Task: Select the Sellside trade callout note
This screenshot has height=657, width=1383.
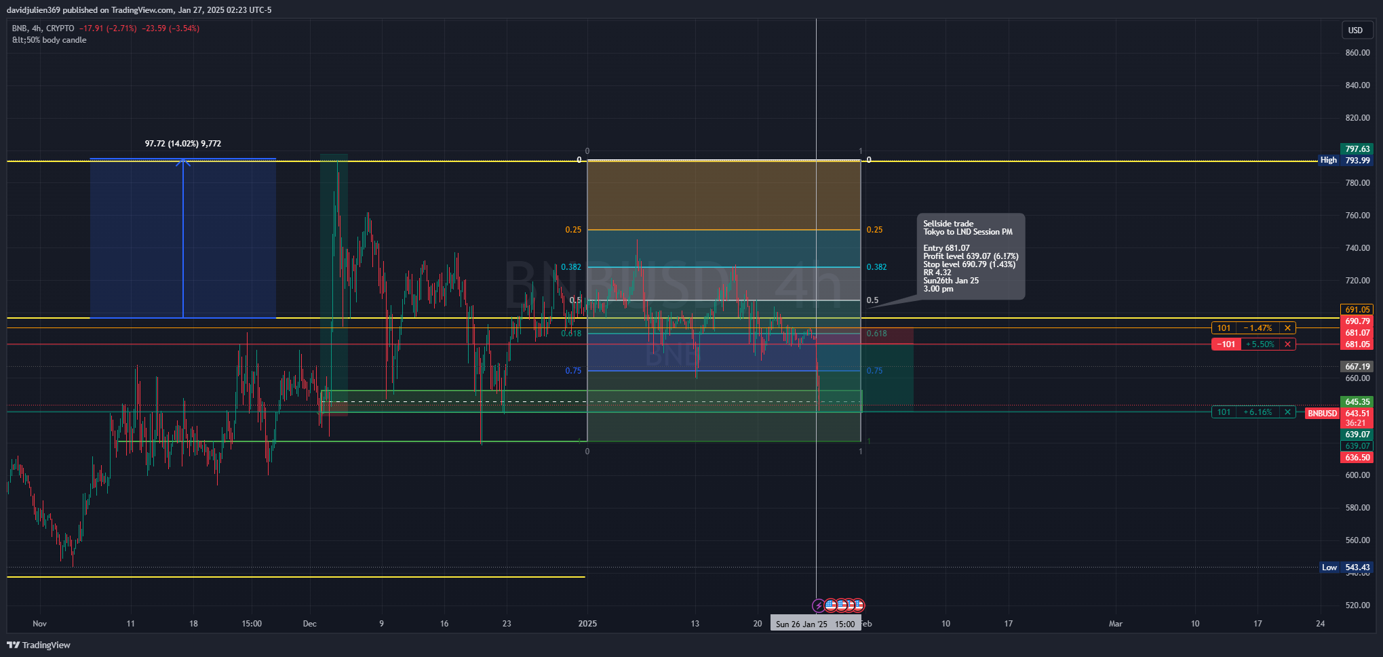Action: click(x=971, y=256)
